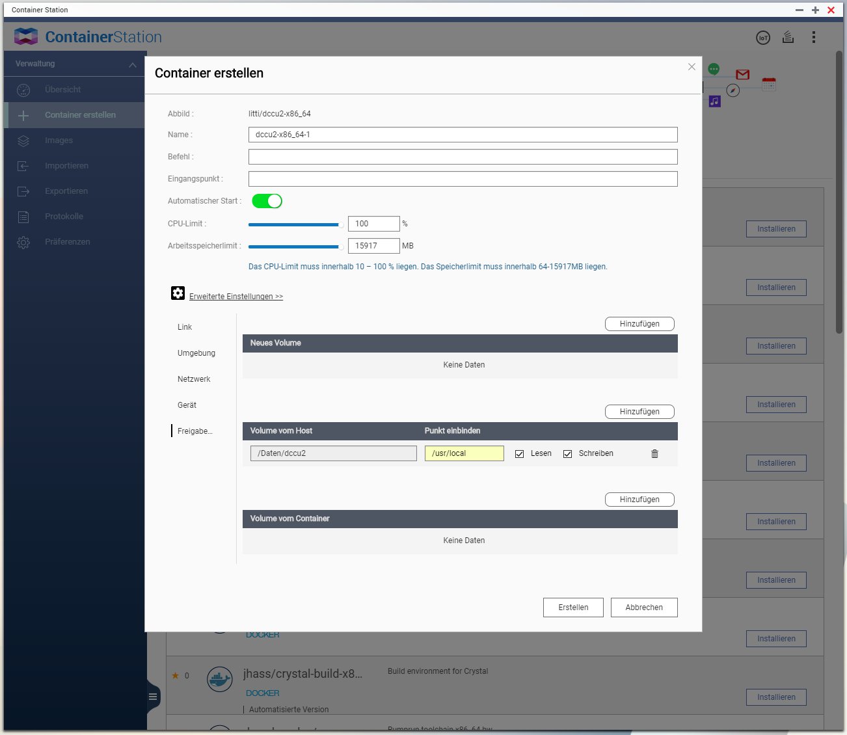This screenshot has width=847, height=735.
Task: Adjust the Arbeitsspeicherlimit slider handle
Action: (341, 247)
